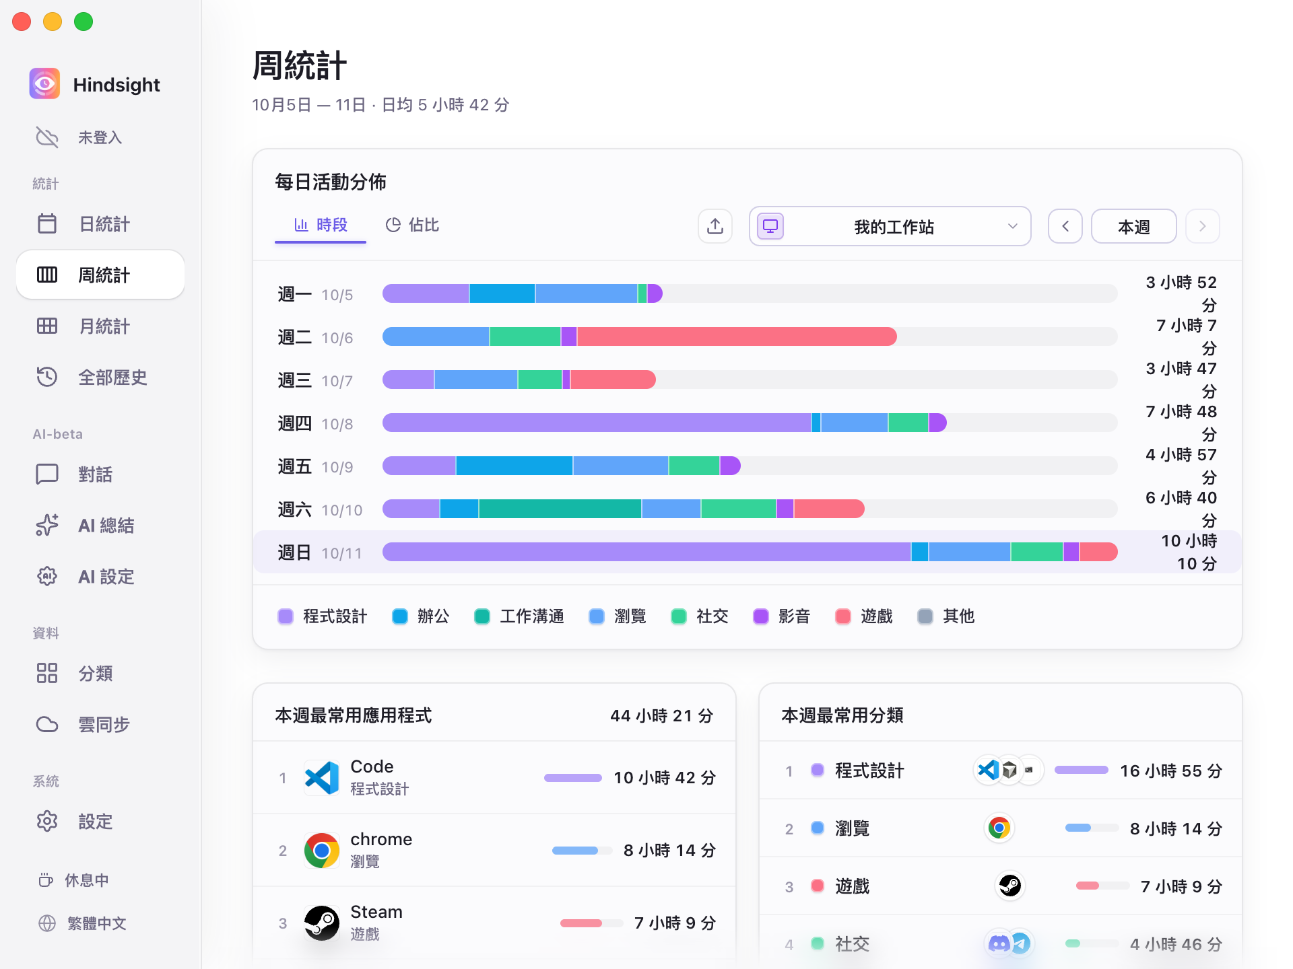Click 社交 legend item

700,616
